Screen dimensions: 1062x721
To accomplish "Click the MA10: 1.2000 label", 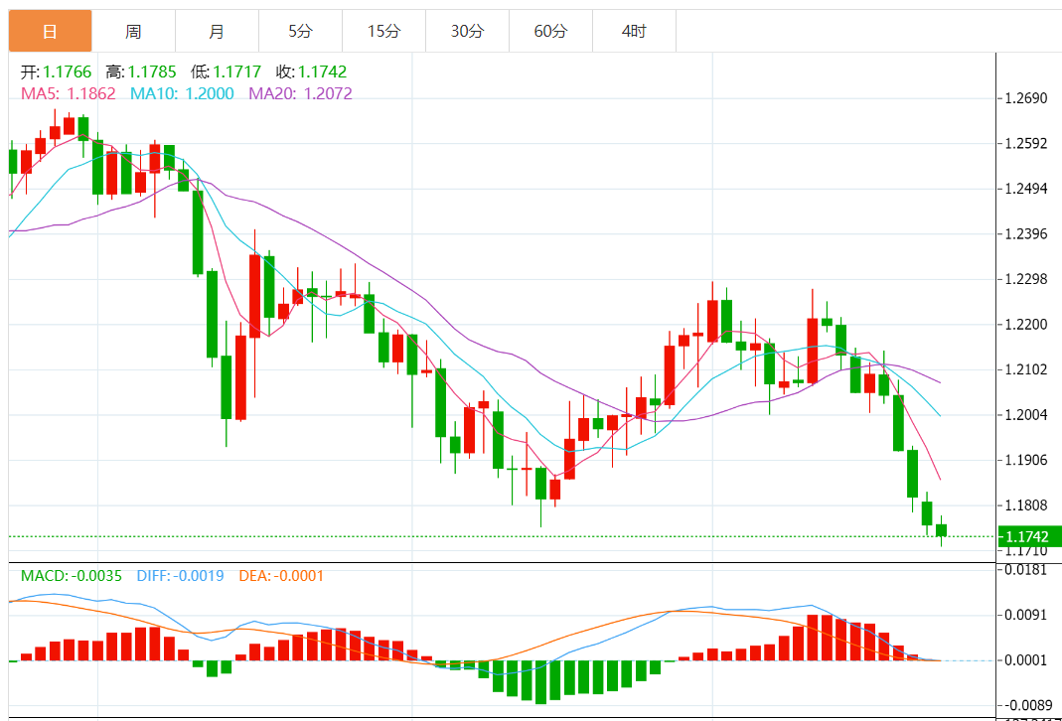I will pyautogui.click(x=182, y=93).
